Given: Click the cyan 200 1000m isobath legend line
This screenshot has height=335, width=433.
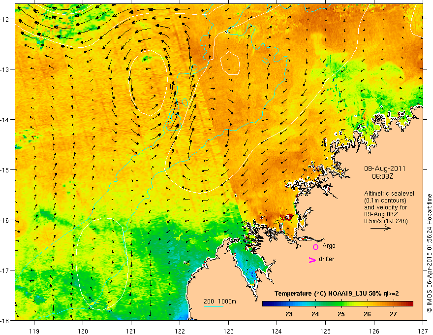Looking at the screenshot, I should tap(214, 306).
